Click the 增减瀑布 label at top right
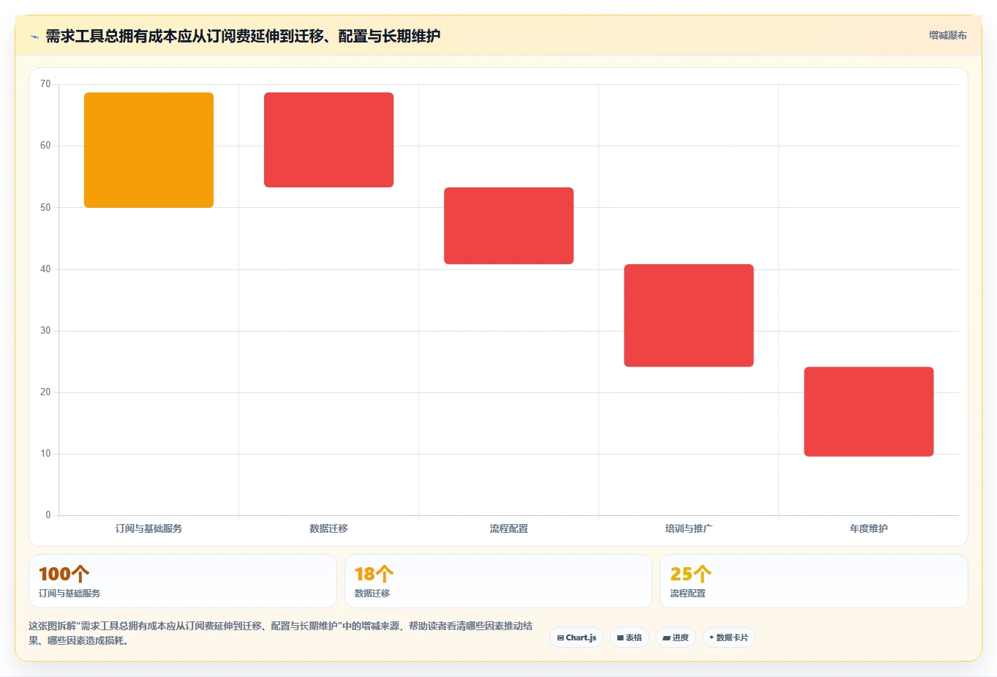Image resolution: width=997 pixels, height=677 pixels. point(947,35)
